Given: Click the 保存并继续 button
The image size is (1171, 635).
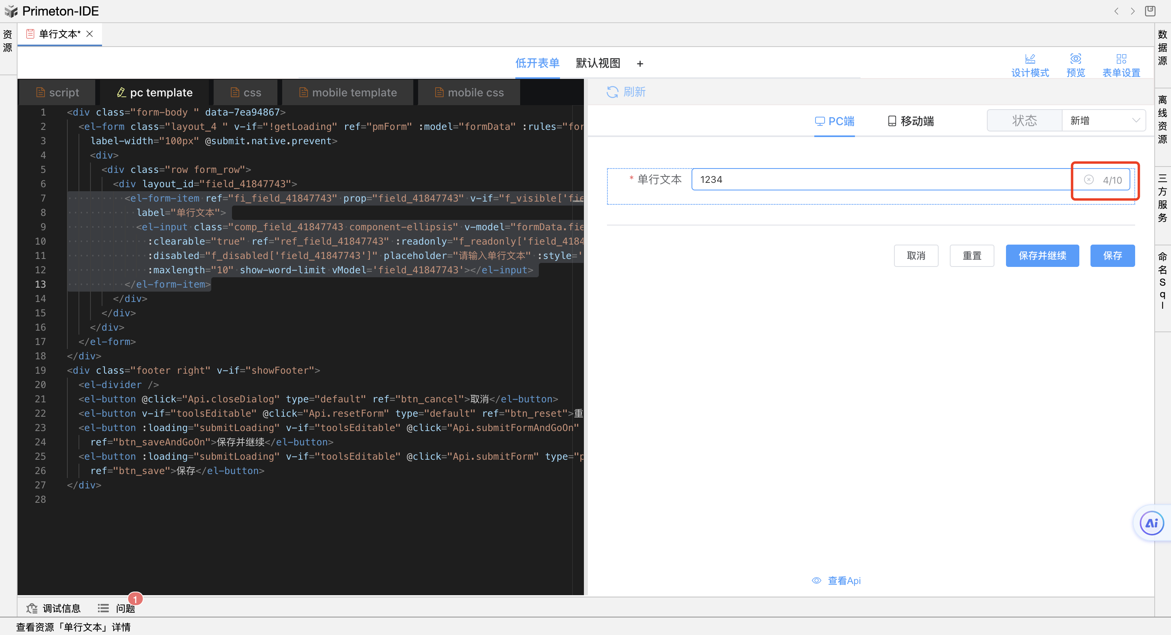Looking at the screenshot, I should click(1042, 256).
